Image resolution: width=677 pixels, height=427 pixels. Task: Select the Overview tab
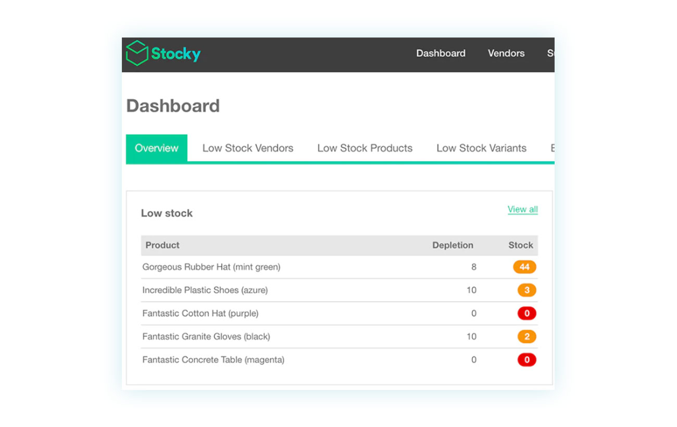coord(157,148)
